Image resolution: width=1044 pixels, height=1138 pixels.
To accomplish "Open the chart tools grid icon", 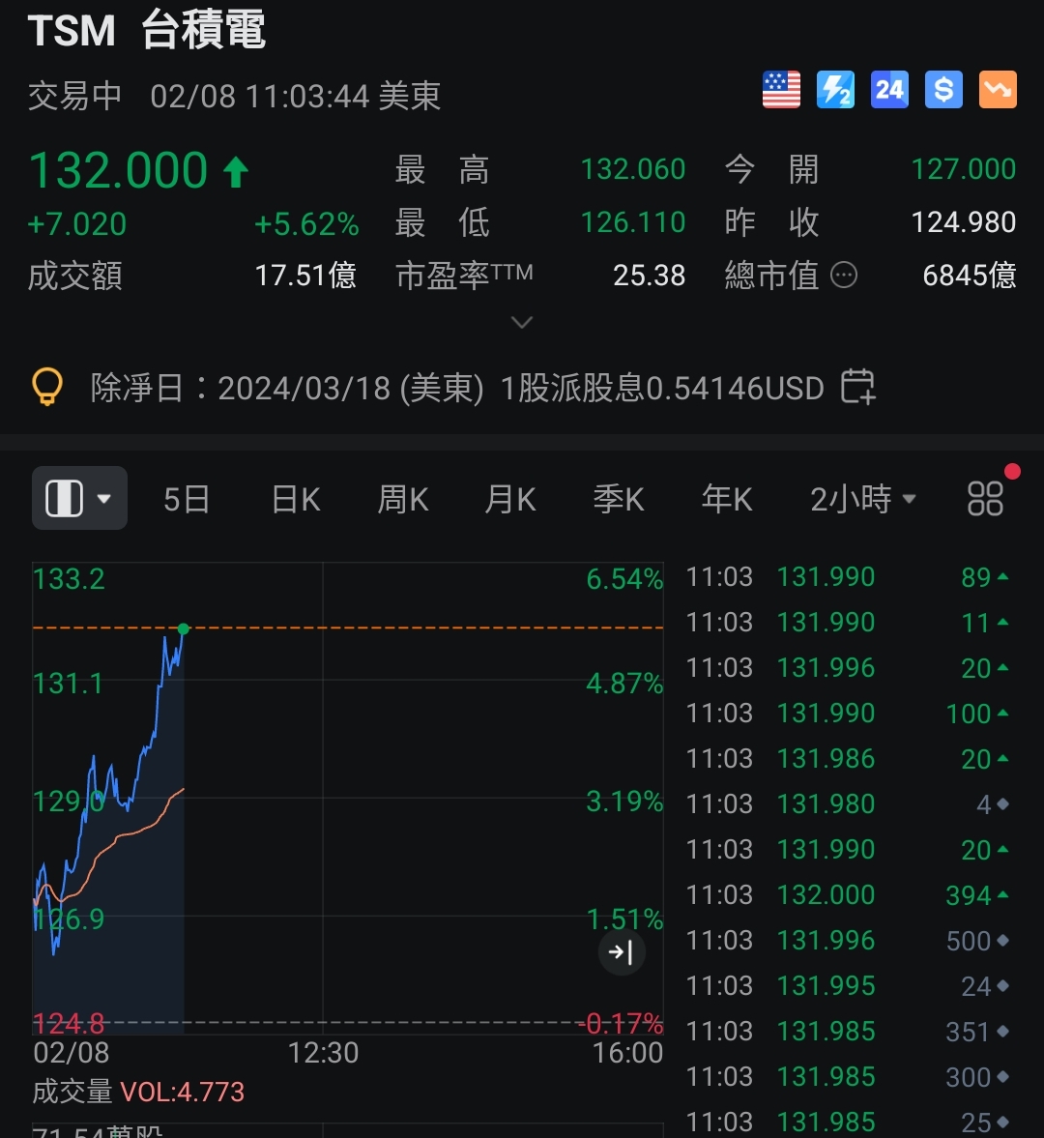I will [x=985, y=499].
